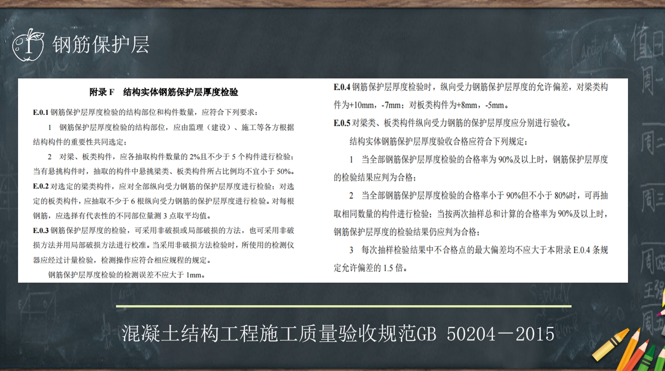Click the line starting 2 对梁、板类构件
This screenshot has width=665, height=371.
point(171,156)
